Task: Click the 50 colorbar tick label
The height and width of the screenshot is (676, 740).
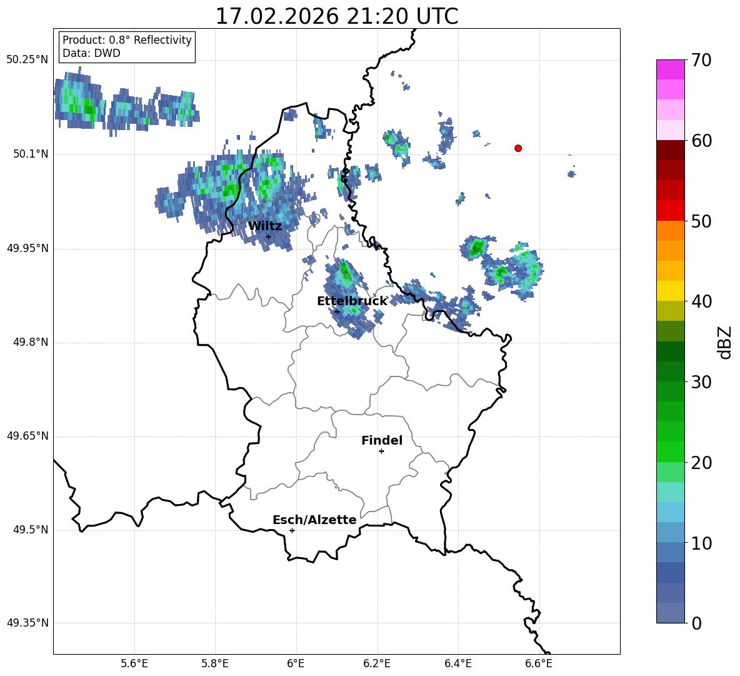Action: click(702, 221)
